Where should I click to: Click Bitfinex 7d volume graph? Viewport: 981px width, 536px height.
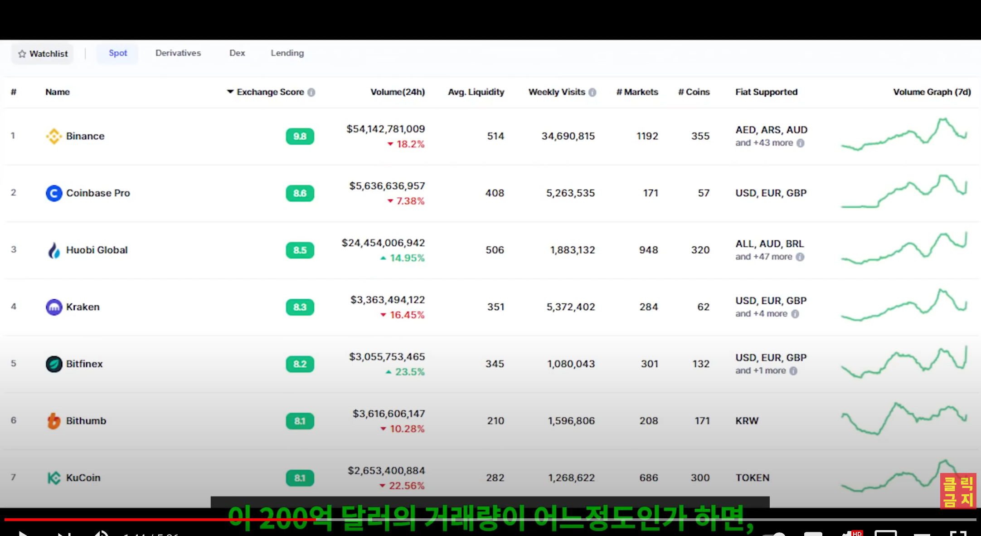[x=904, y=362]
